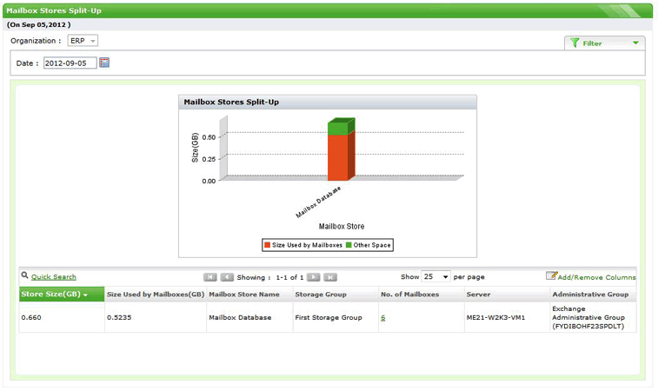Click the Mailbox Database axis label
658x391 pixels.
coord(318,202)
